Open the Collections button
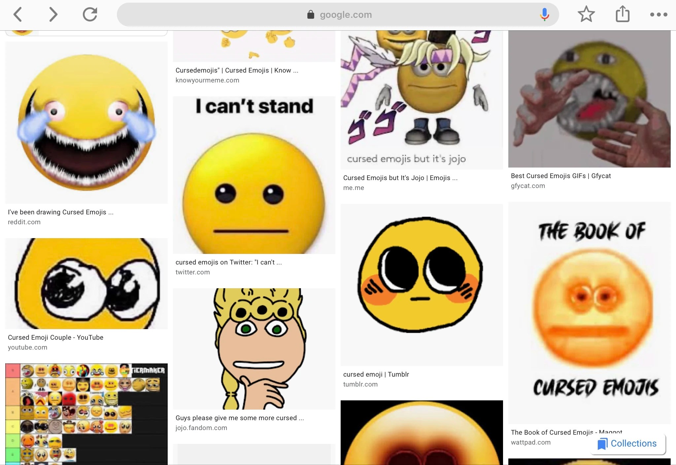This screenshot has height=465, width=676. pyautogui.click(x=627, y=444)
